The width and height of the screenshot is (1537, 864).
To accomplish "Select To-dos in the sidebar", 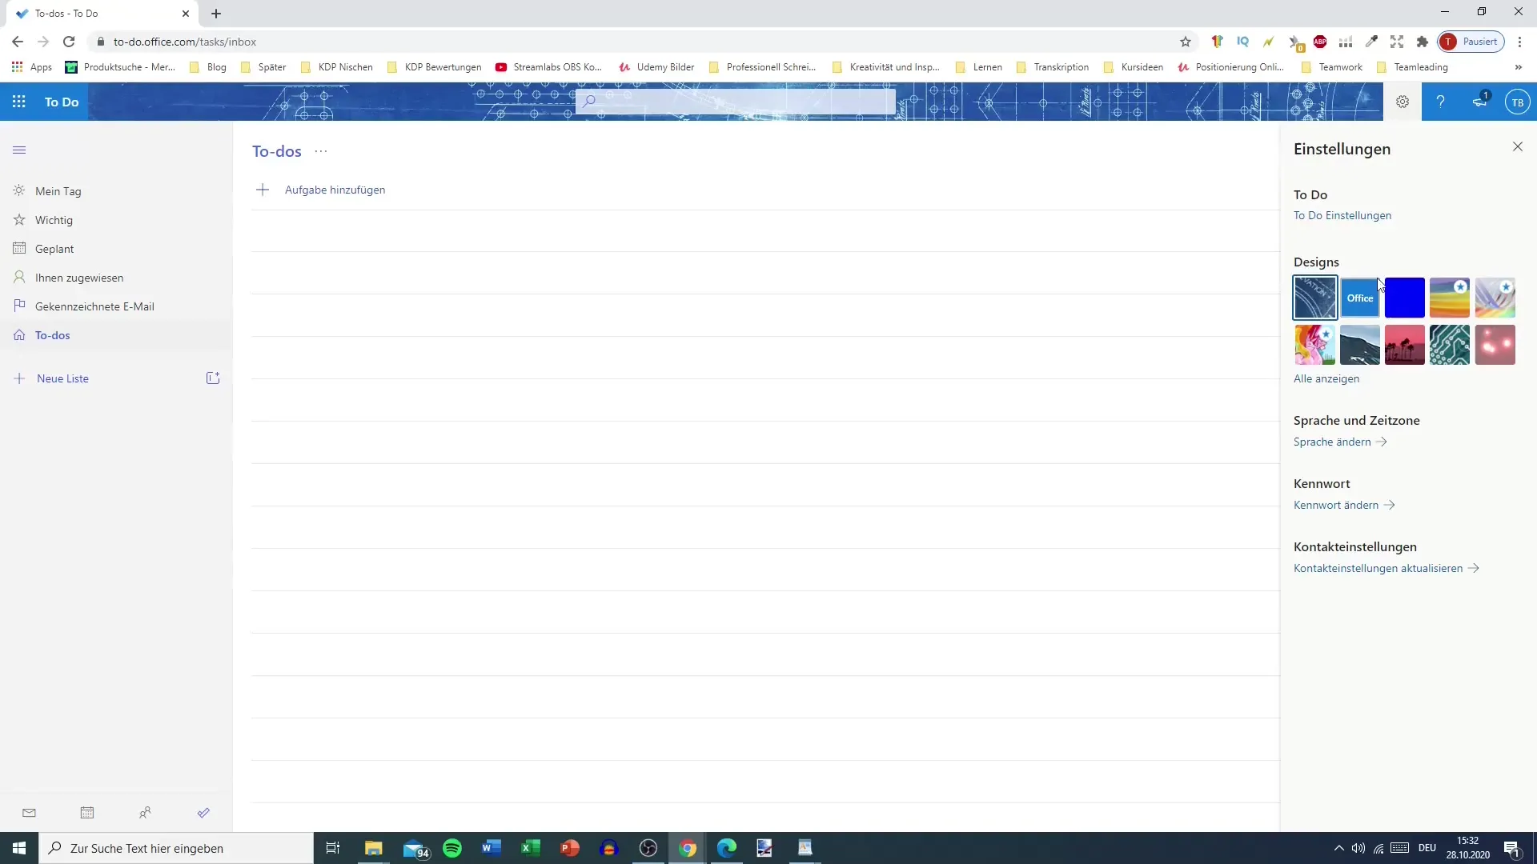I will pos(116,335).
